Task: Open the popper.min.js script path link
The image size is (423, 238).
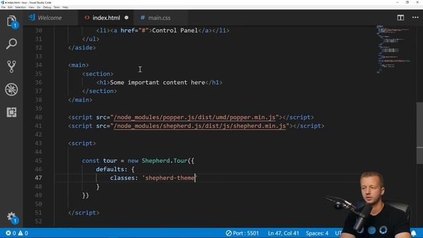Action: [194, 118]
